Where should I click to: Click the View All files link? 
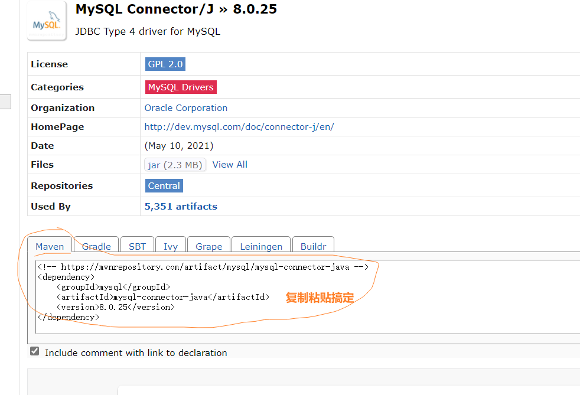[x=230, y=165]
